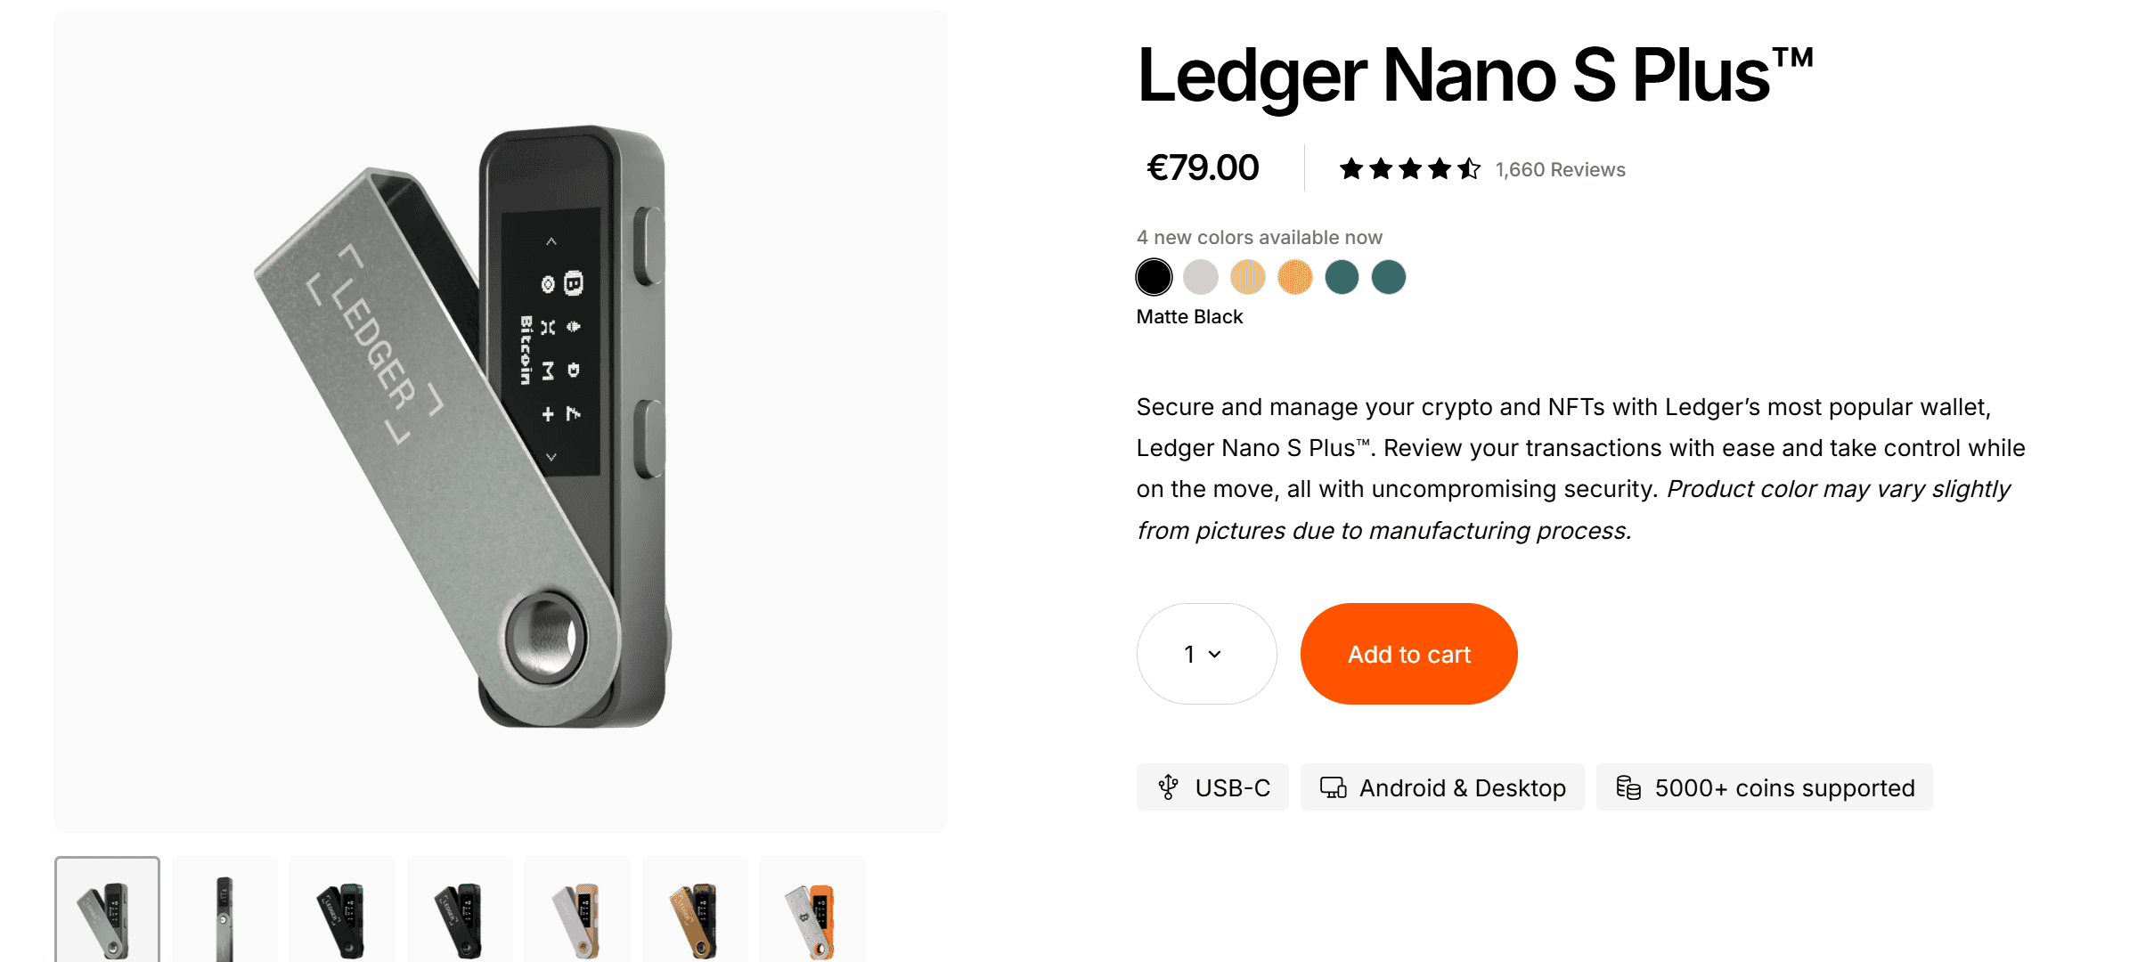View the orange Bitcoin device thumbnail

point(812,909)
